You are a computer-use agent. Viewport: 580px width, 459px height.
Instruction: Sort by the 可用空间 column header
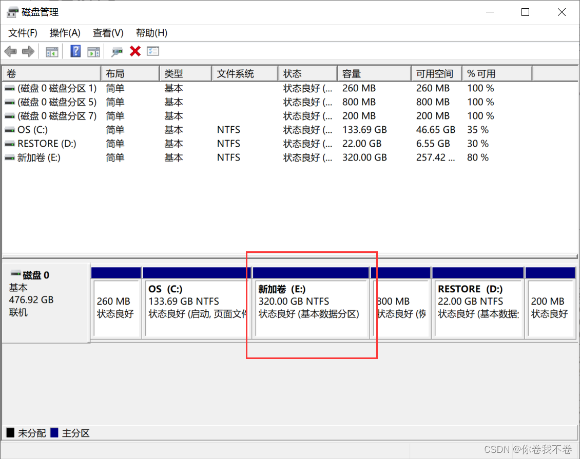[x=436, y=73]
